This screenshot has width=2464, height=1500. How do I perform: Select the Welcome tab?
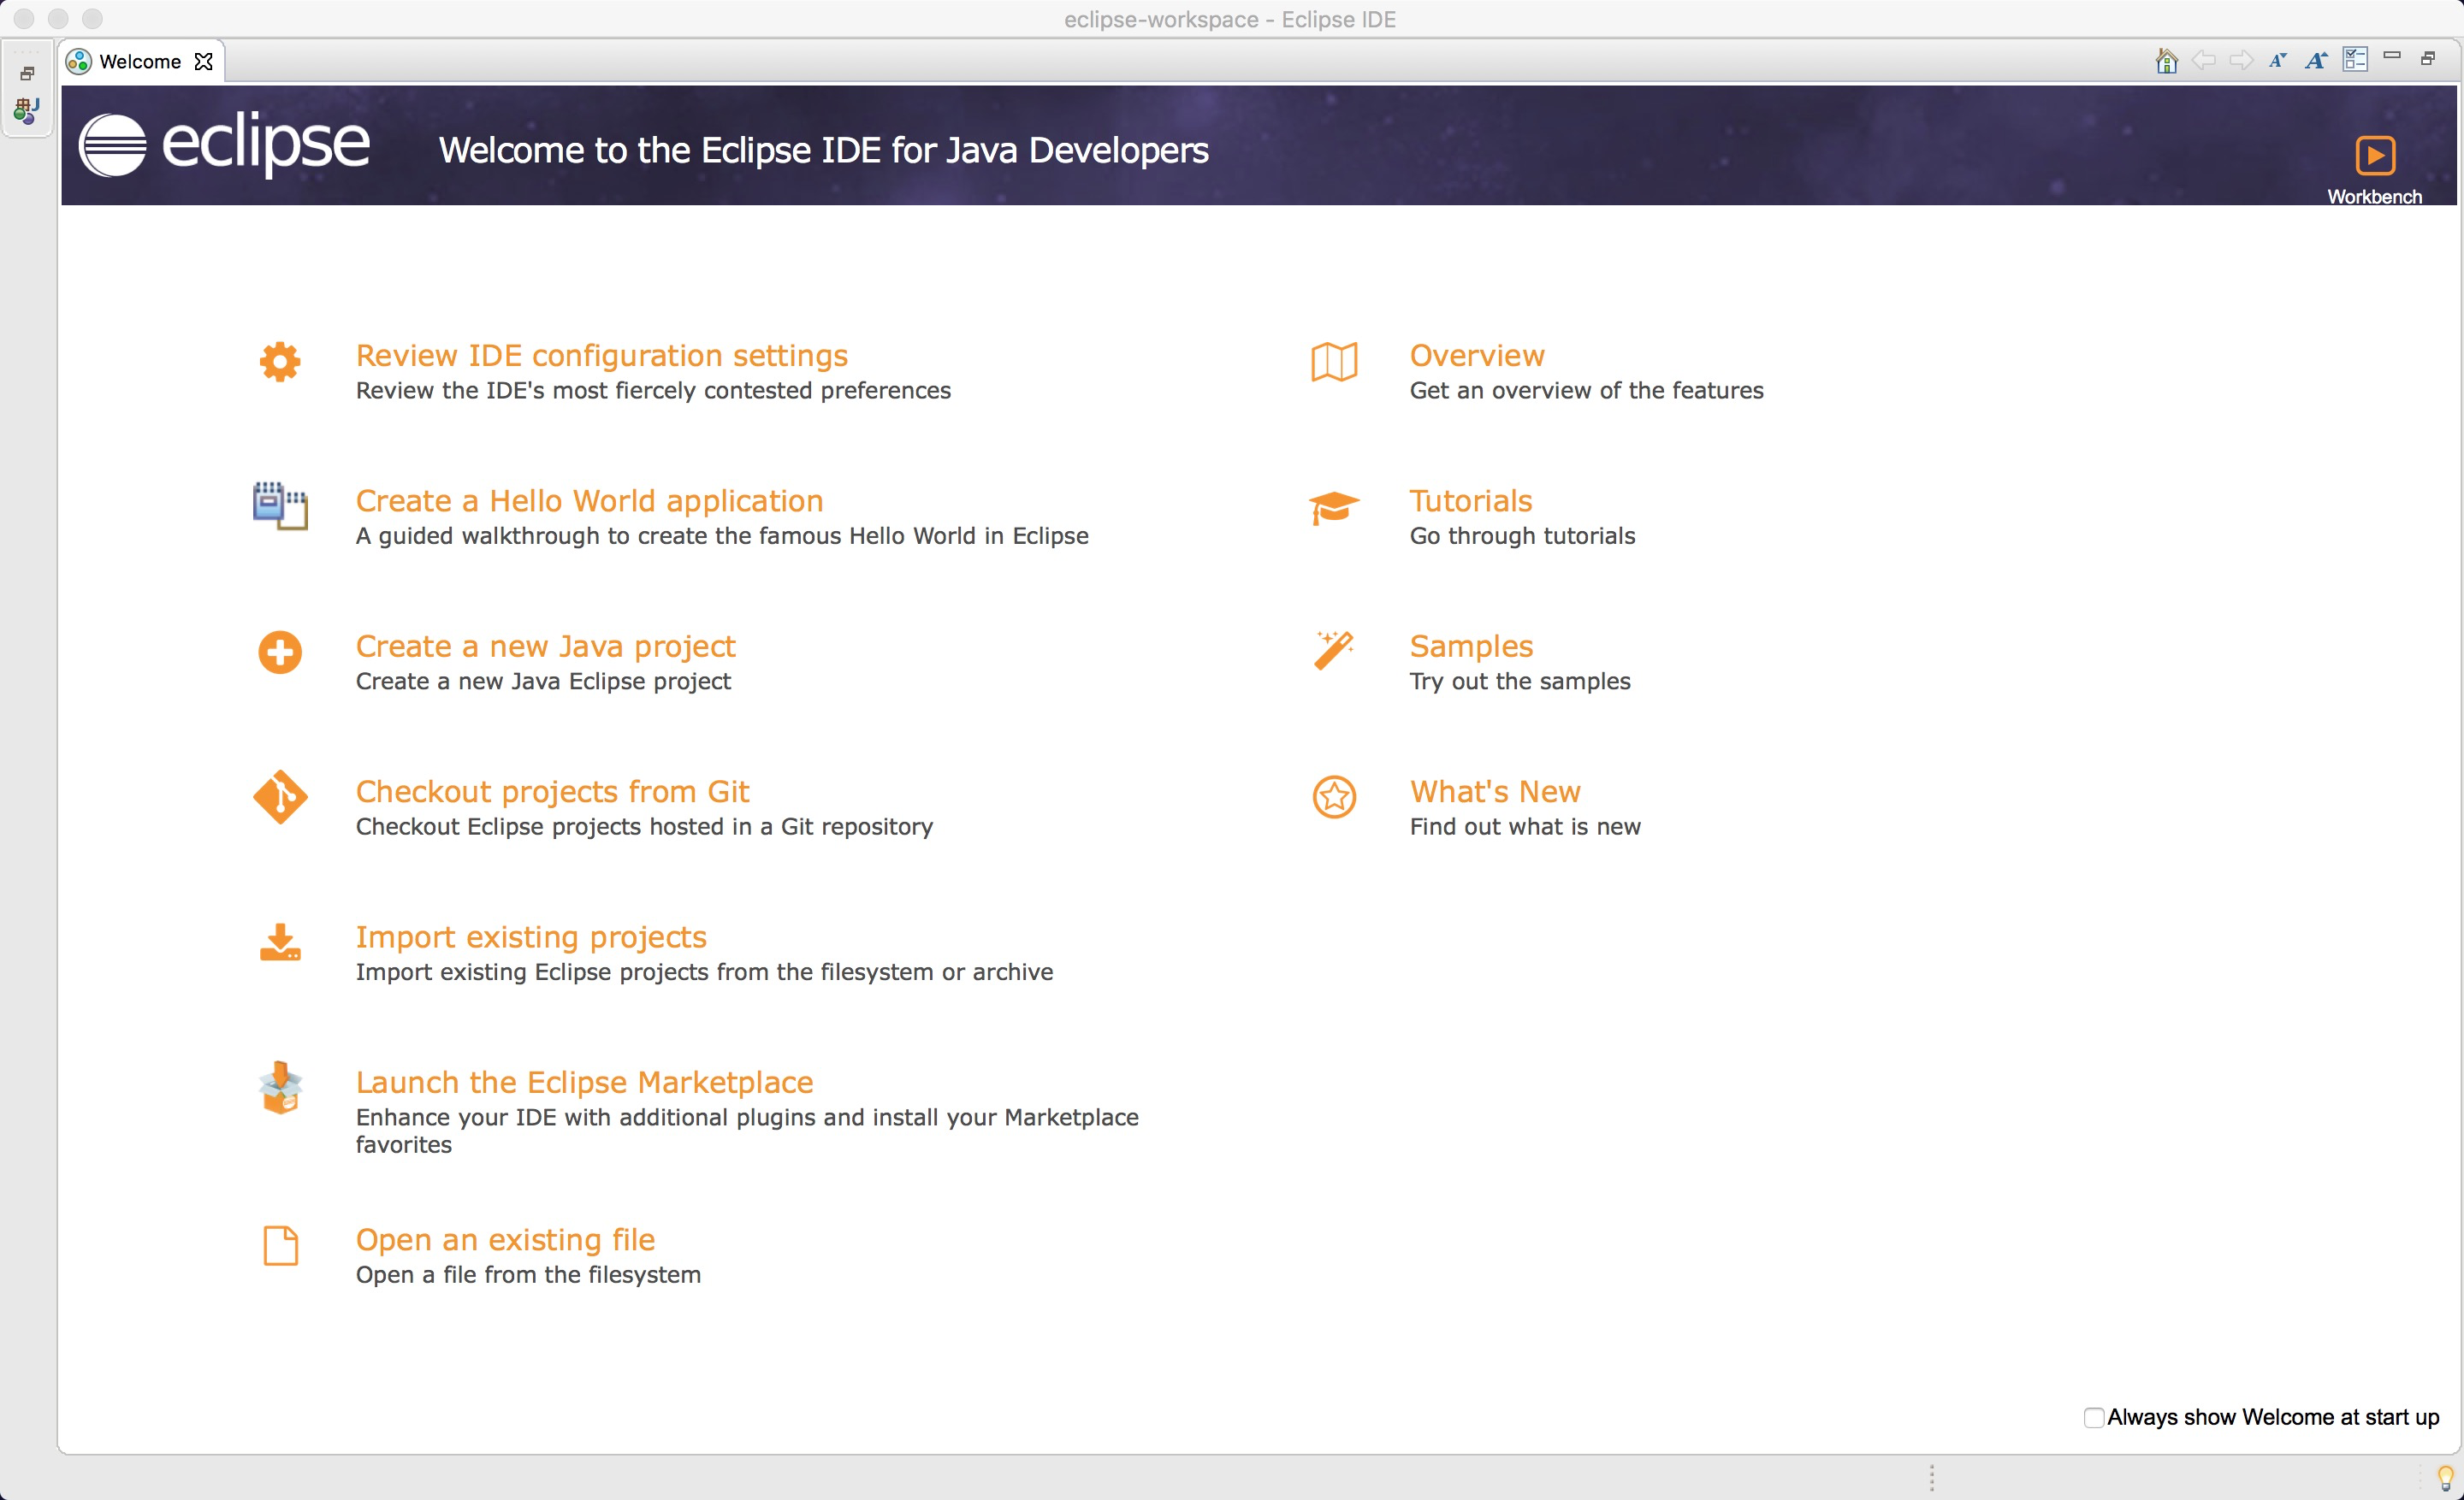tap(140, 62)
